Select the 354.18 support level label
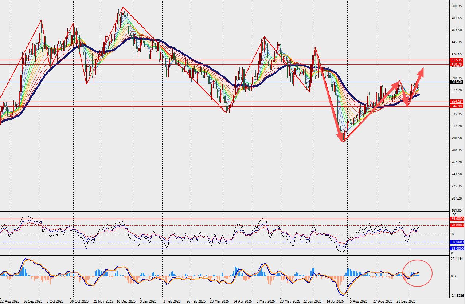 point(457,102)
